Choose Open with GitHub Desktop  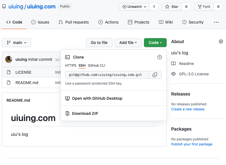point(97,98)
